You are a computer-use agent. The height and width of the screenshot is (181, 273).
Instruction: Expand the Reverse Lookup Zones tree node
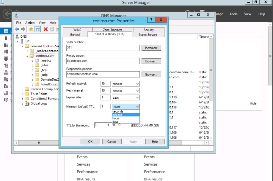coord(22,89)
